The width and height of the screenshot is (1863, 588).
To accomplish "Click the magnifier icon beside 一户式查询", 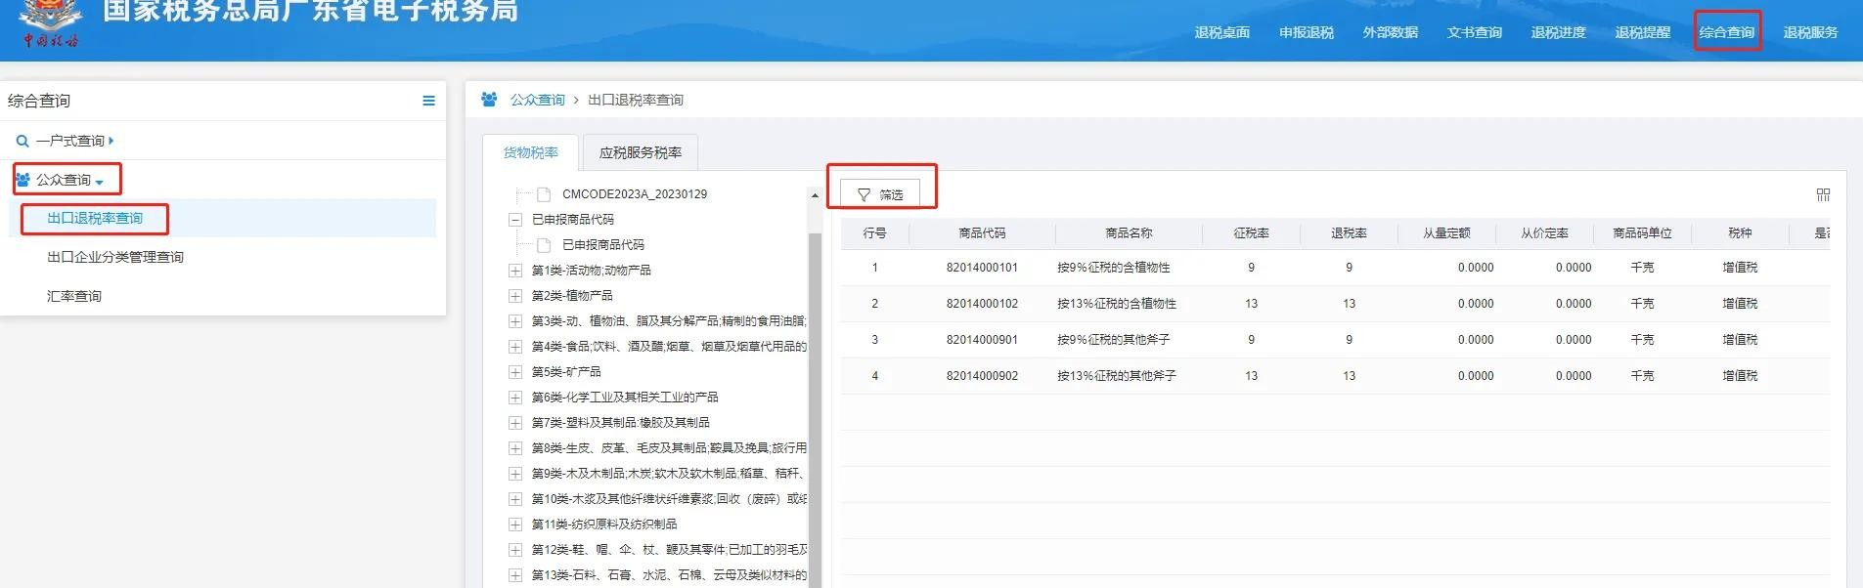I will pos(22,141).
